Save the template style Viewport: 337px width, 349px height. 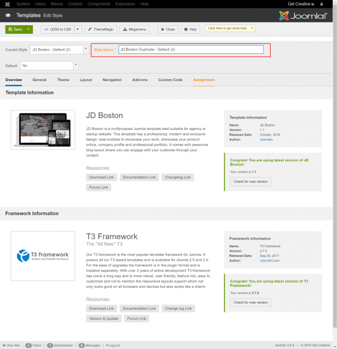pyautogui.click(x=15, y=29)
